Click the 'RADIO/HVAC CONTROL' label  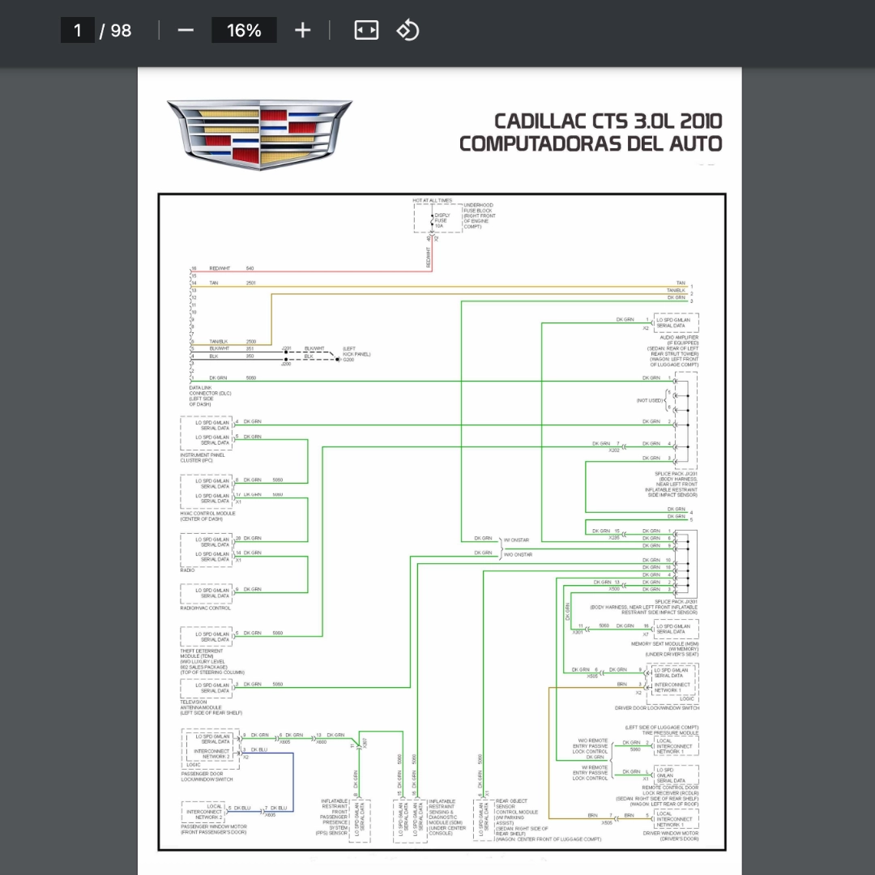[x=205, y=608]
